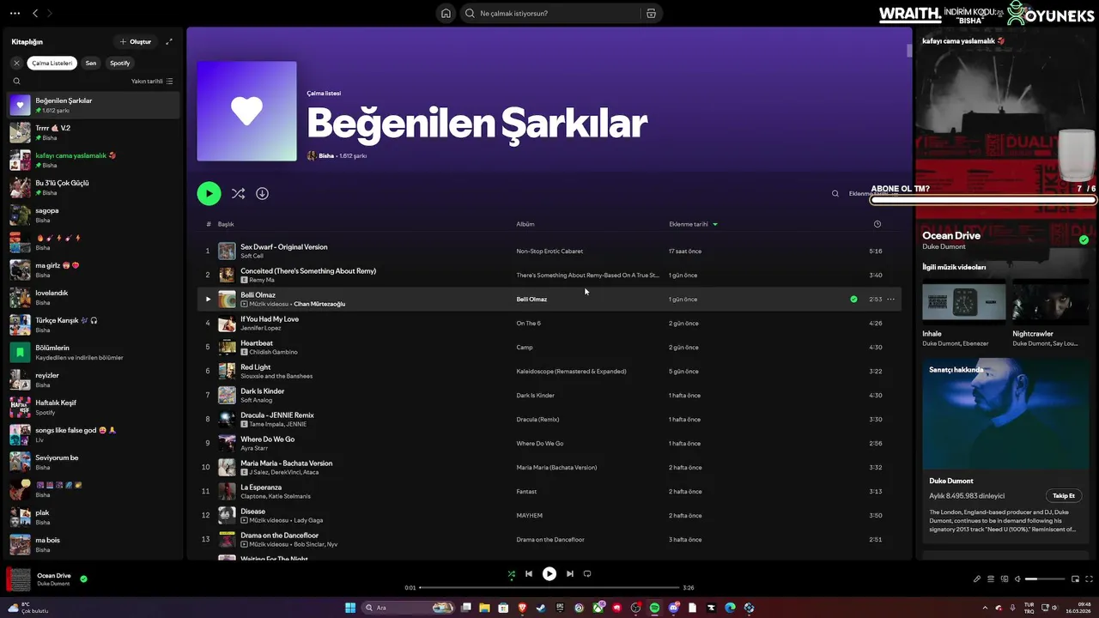
Task: Open the Home page icon
Action: pyautogui.click(x=446, y=13)
